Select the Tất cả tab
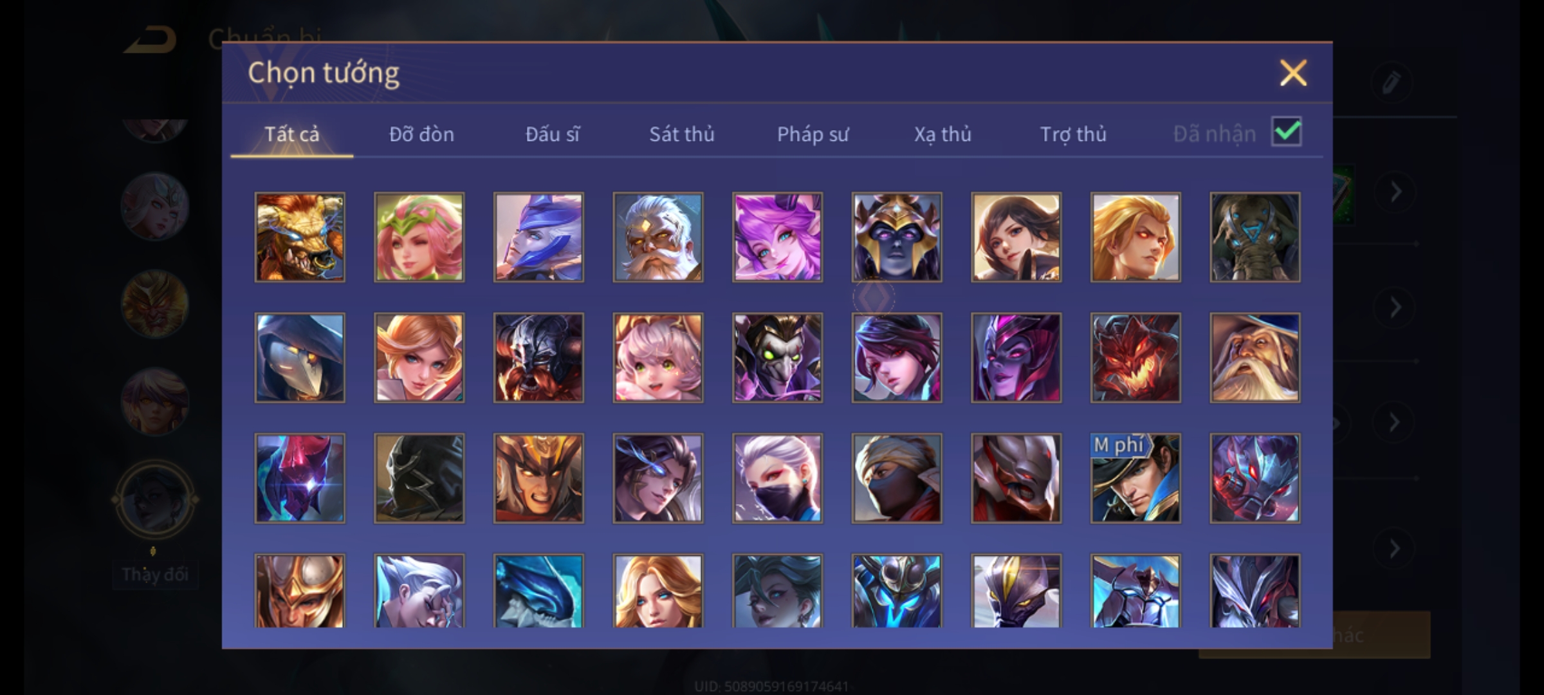Screen dimensions: 1544x695 [x=291, y=134]
